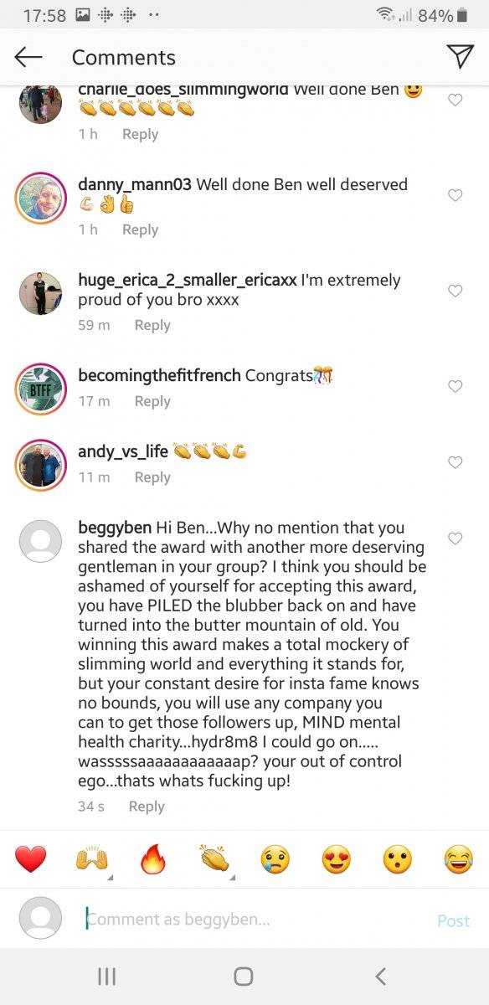
Task: Insert fire emoji quick reaction
Action: (x=153, y=859)
